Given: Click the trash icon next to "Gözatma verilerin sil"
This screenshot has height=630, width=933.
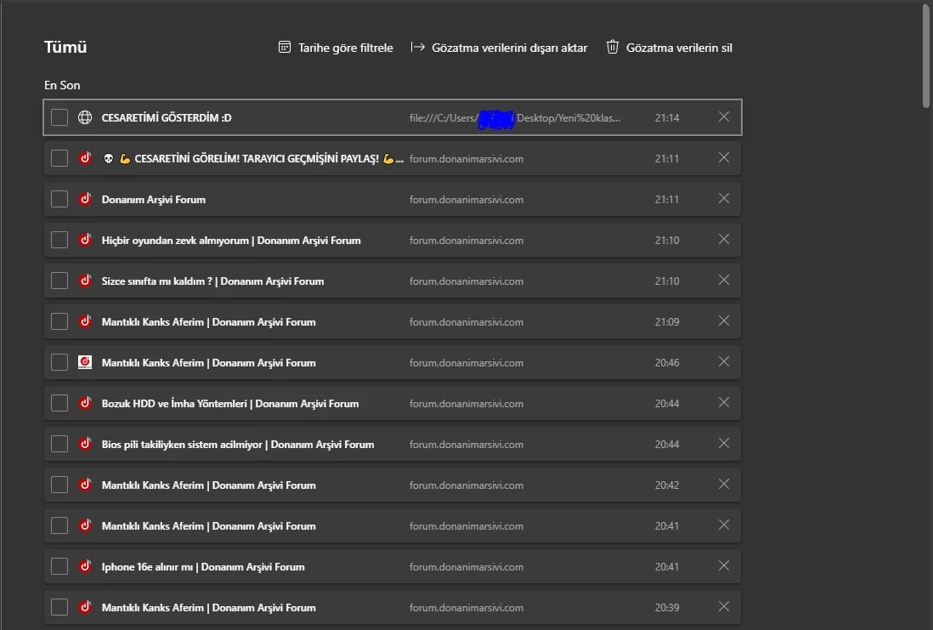Looking at the screenshot, I should click(x=612, y=48).
